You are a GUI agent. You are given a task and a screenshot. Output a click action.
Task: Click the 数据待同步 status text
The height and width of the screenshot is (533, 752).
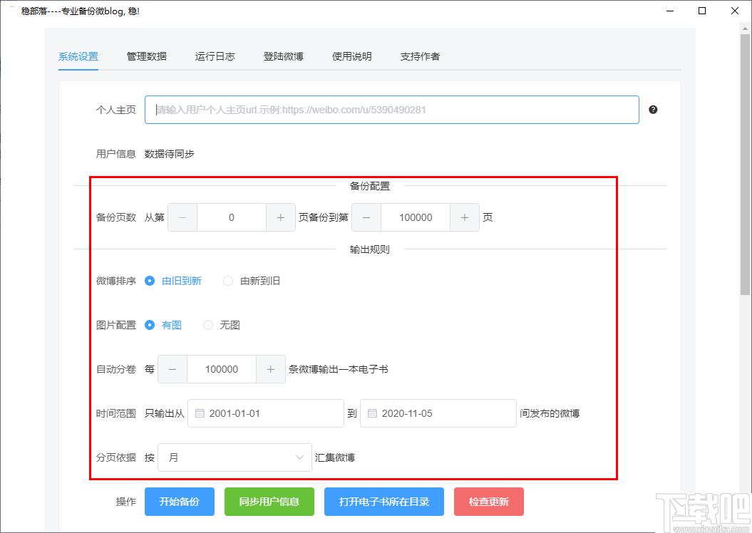170,154
